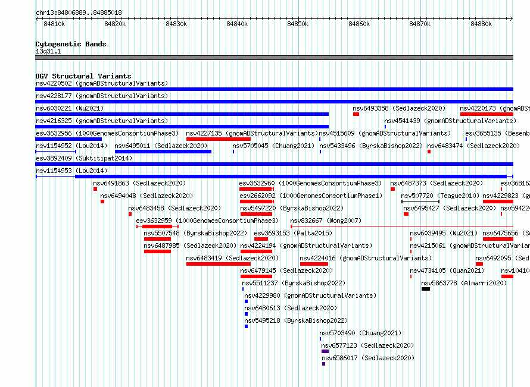Select the red bar under nsv6483419

(219, 264)
